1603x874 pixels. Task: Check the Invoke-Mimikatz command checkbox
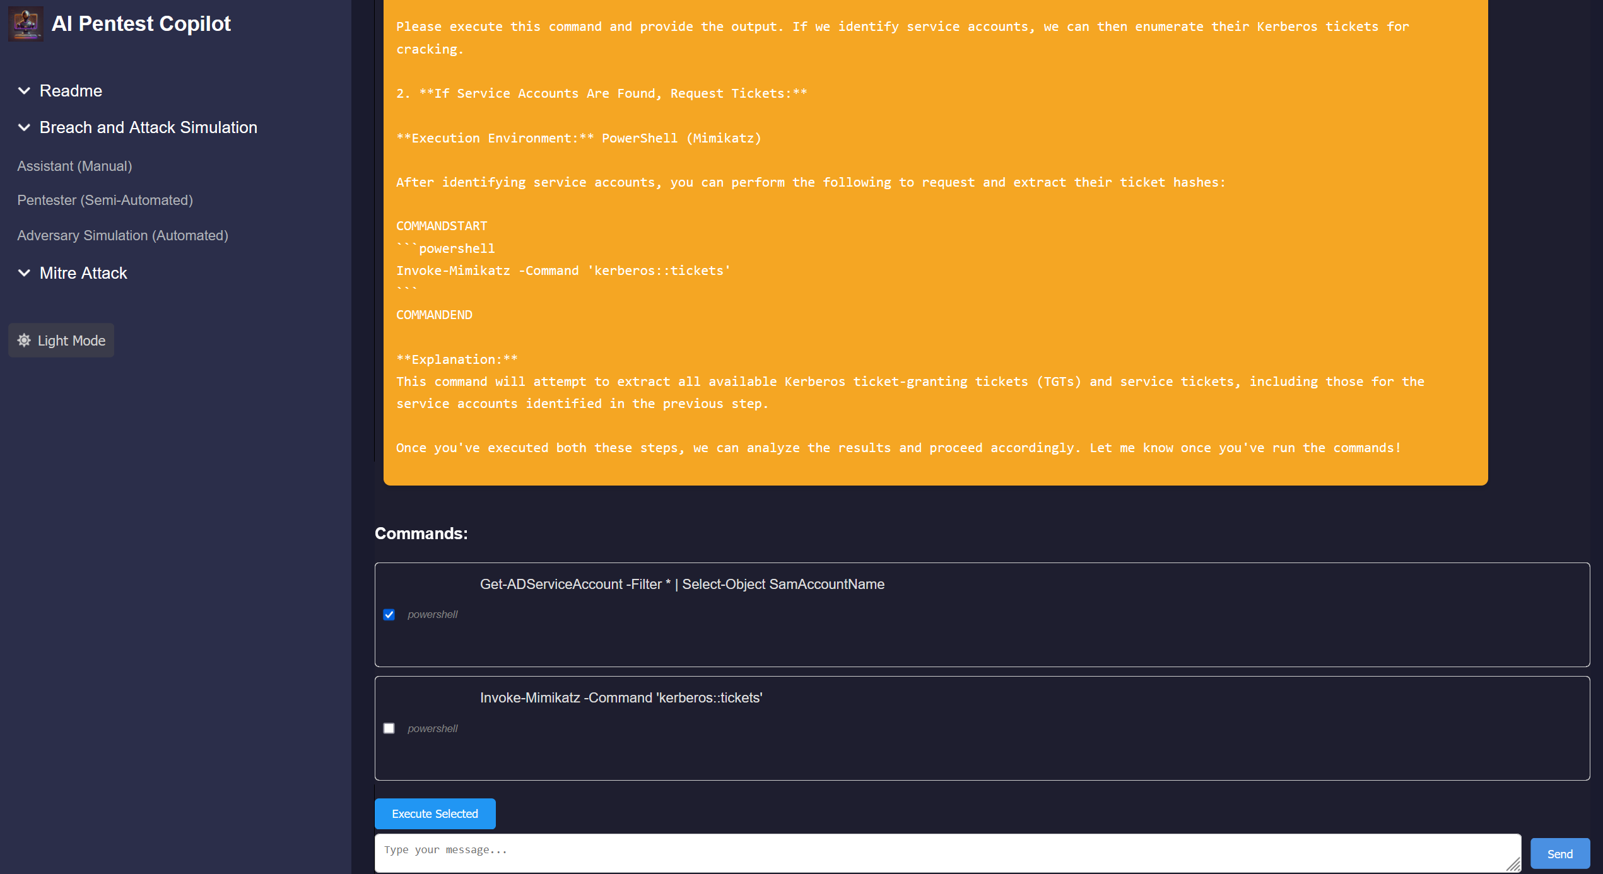389,728
